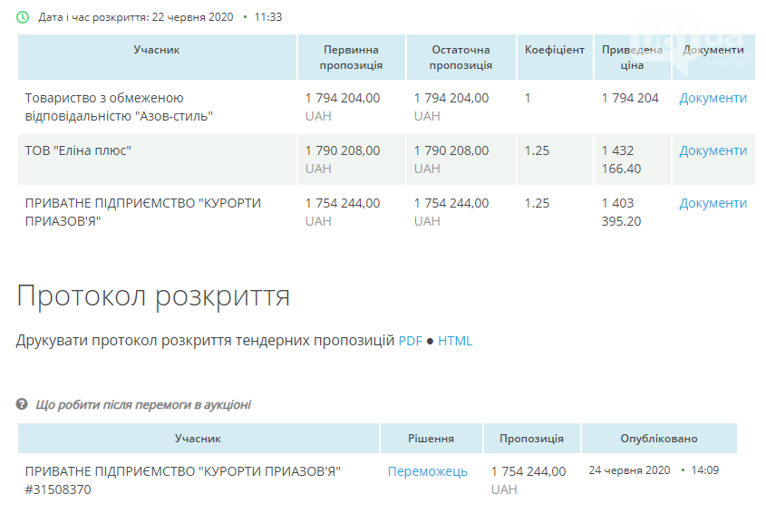Click Еліна плюс initial bid 1 790 208,00
This screenshot has width=766, height=513.
pyautogui.click(x=343, y=151)
